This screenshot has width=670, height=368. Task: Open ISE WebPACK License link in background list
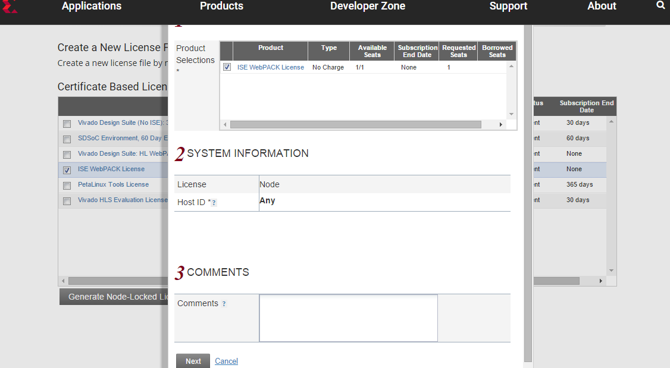click(111, 169)
